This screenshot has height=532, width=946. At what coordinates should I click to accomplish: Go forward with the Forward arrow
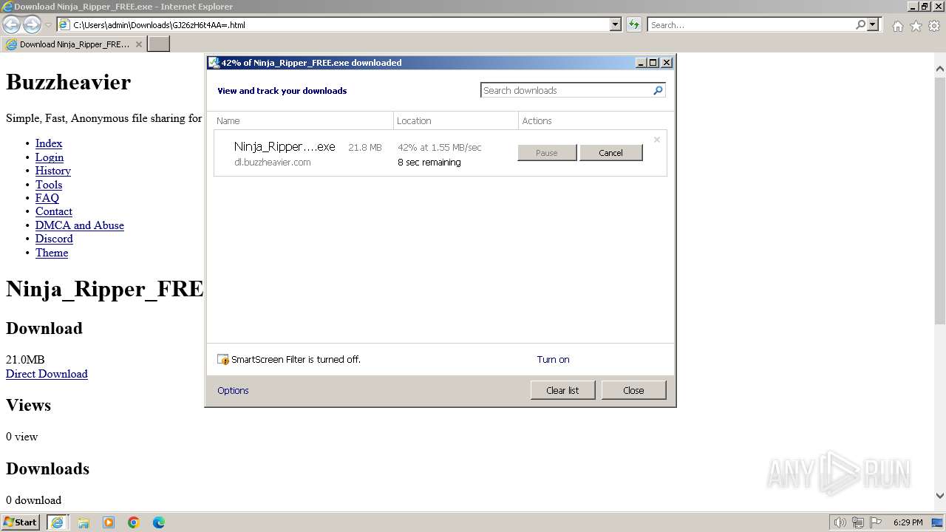click(32, 24)
